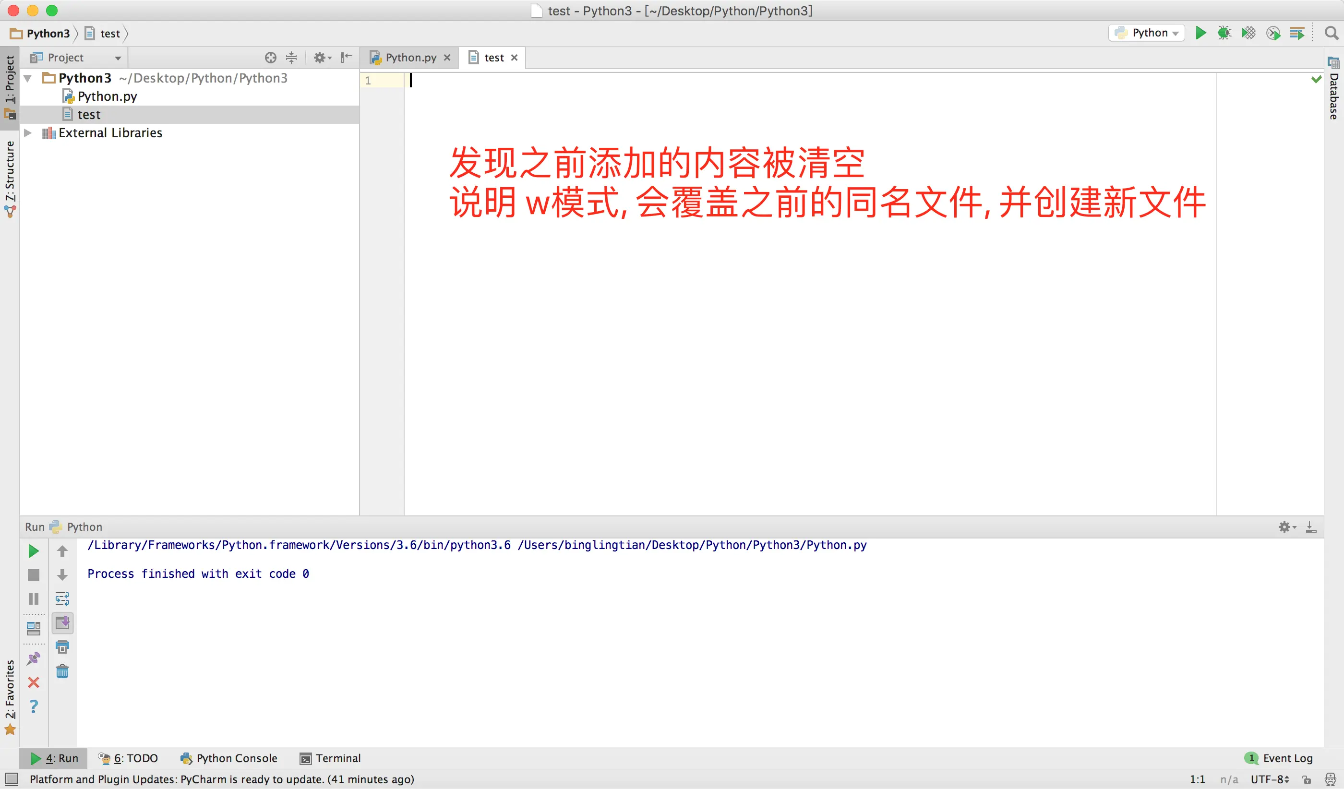The image size is (1344, 789).
Task: Open the Python run configuration dropdown
Action: (1147, 33)
